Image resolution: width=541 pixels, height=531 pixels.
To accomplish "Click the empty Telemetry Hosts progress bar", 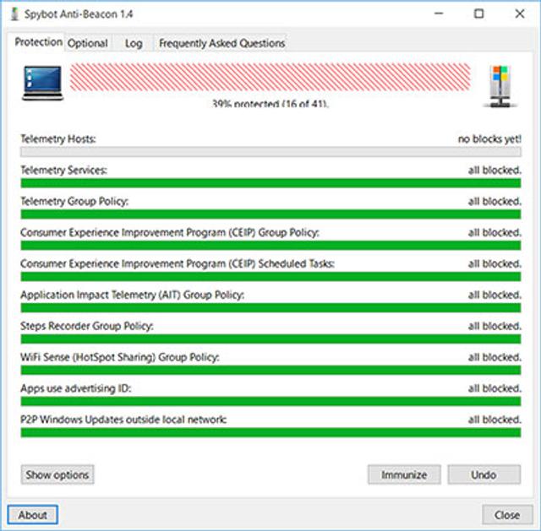I will pyautogui.click(x=270, y=152).
